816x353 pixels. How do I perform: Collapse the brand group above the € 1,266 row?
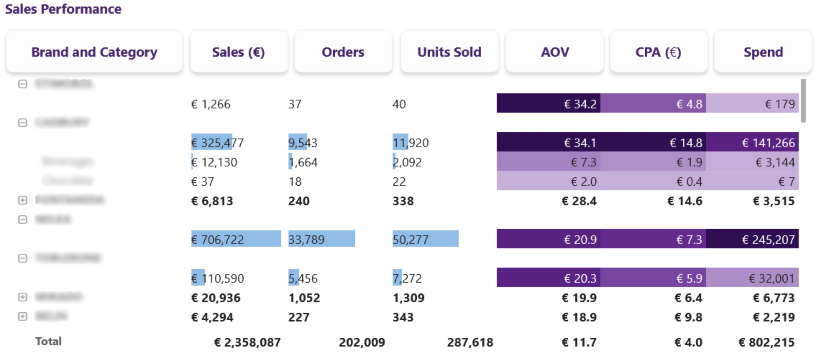pyautogui.click(x=22, y=84)
